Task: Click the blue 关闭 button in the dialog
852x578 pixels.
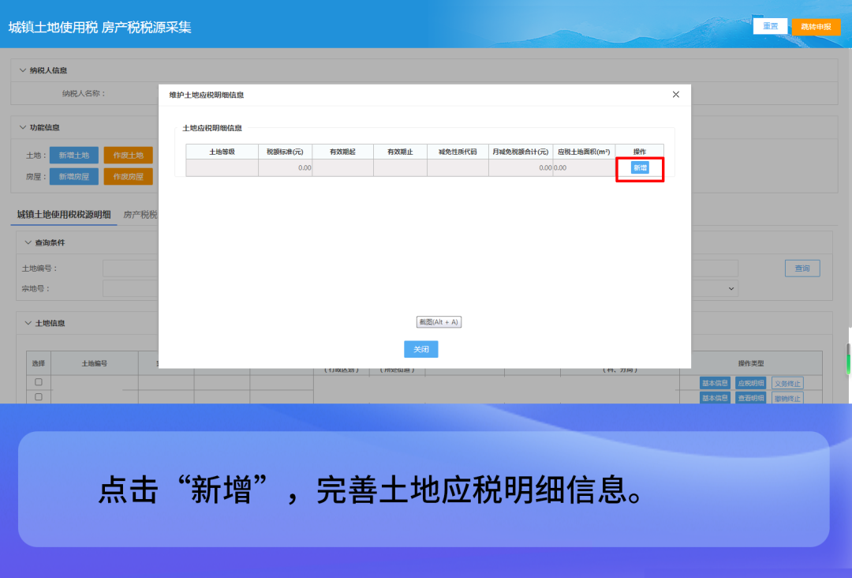Action: pos(421,349)
